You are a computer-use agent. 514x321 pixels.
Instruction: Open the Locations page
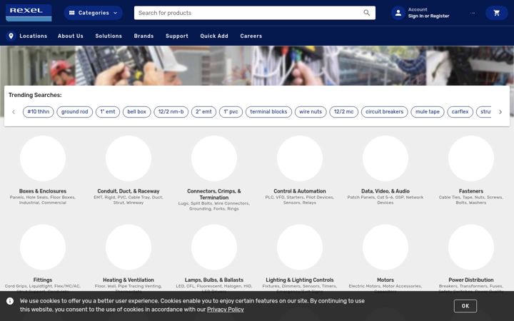pyautogui.click(x=33, y=36)
